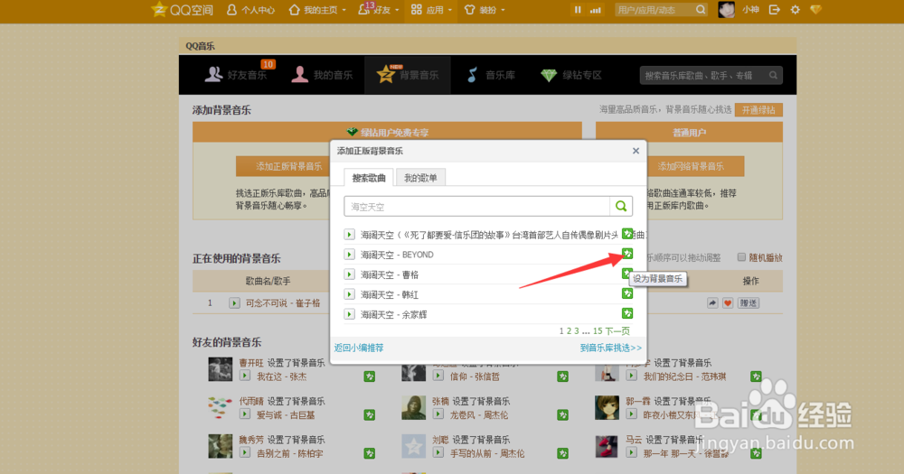Play the 海阔天空 - 曹格 song preview
The height and width of the screenshot is (474, 904).
[x=349, y=274]
